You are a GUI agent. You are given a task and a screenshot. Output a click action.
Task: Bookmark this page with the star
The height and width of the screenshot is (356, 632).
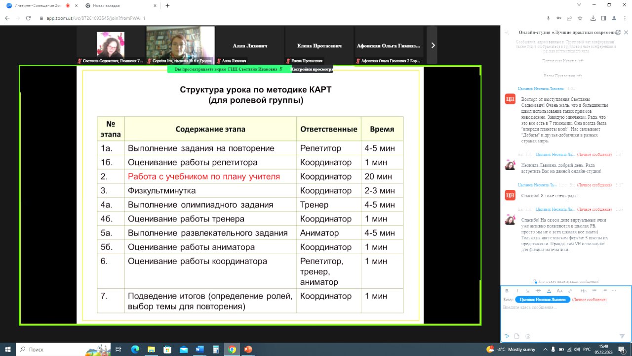point(580,18)
